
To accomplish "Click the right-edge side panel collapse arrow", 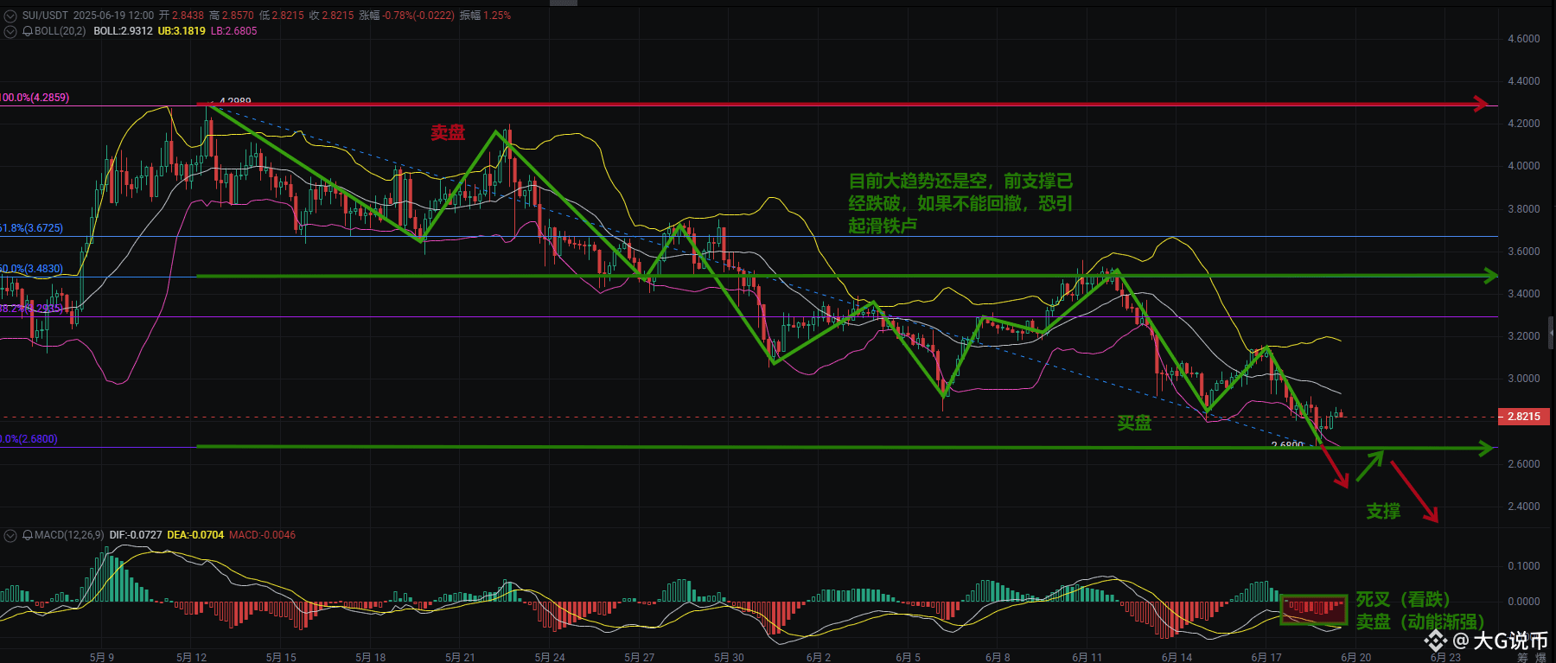I will pos(1551,332).
